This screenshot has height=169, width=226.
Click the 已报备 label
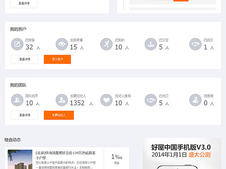[x=30, y=40]
